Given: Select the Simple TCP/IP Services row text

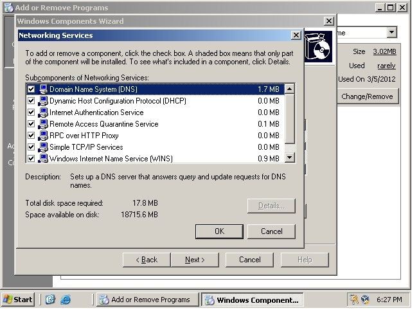Looking at the screenshot, I should coord(86,147).
